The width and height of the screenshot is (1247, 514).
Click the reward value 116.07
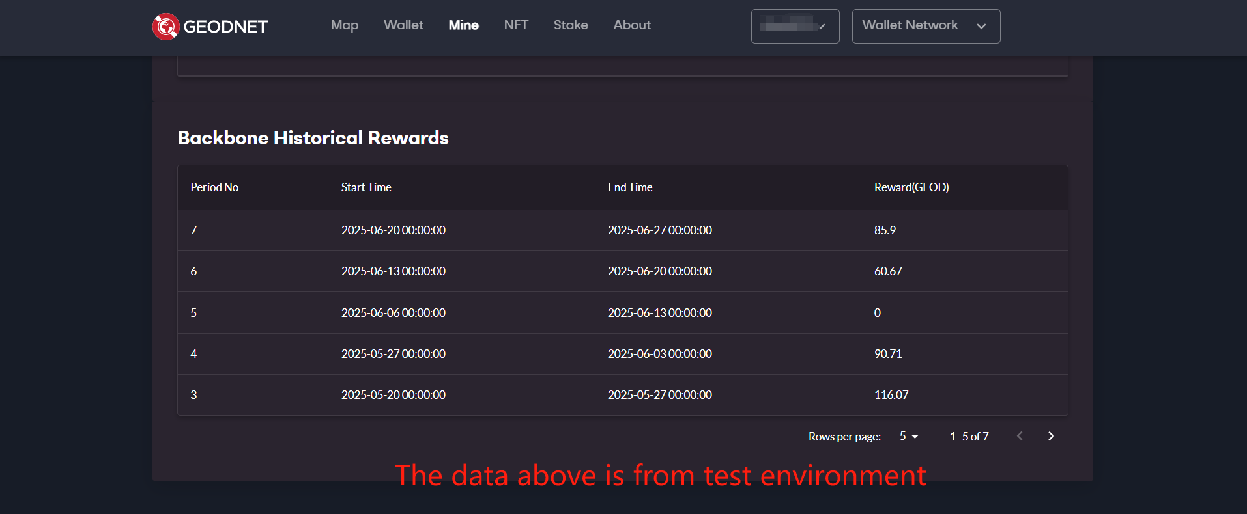[x=891, y=395]
